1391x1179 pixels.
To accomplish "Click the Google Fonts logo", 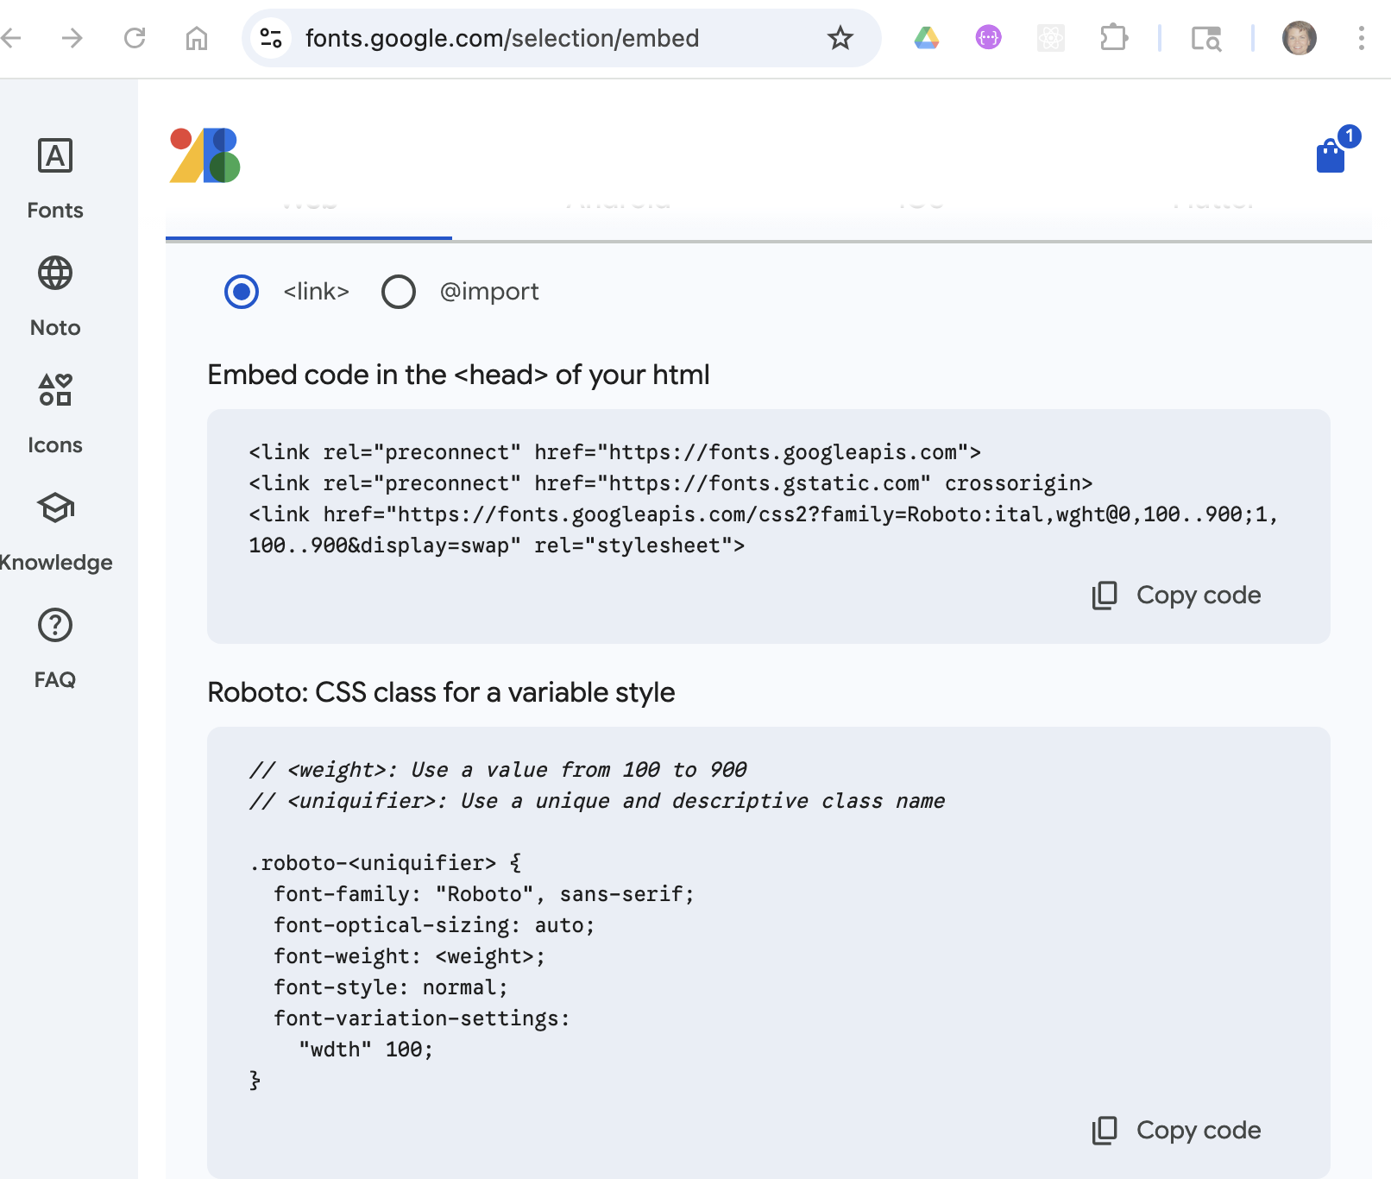I will [x=205, y=155].
